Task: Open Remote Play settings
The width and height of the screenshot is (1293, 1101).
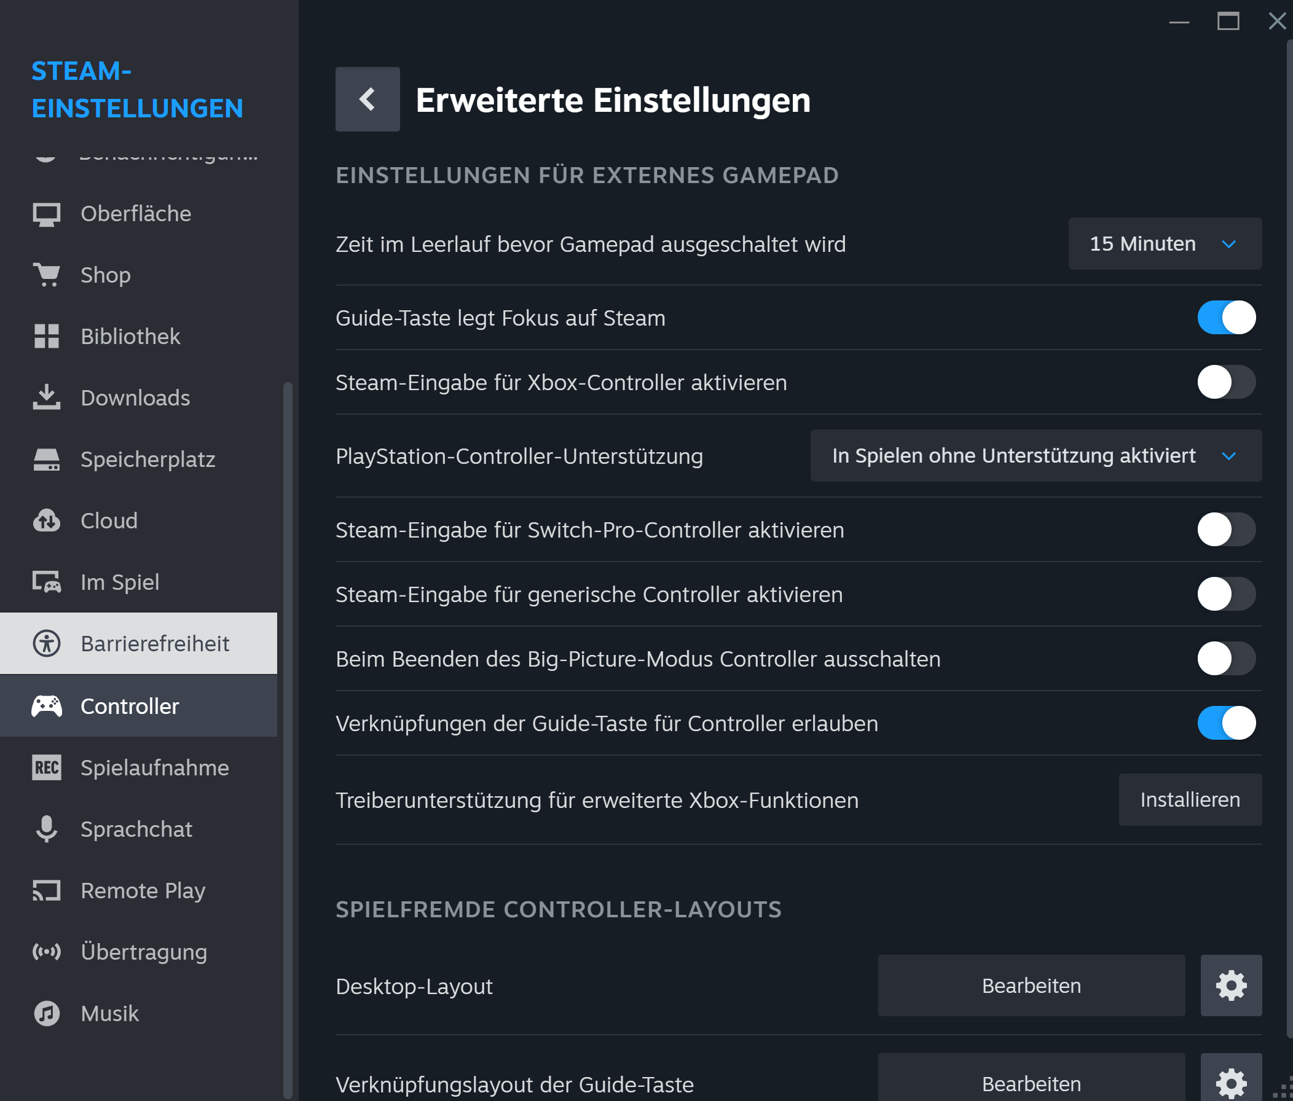Action: pos(138,890)
